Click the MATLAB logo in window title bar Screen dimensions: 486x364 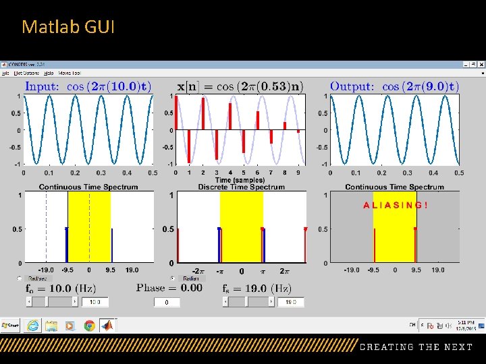point(4,65)
